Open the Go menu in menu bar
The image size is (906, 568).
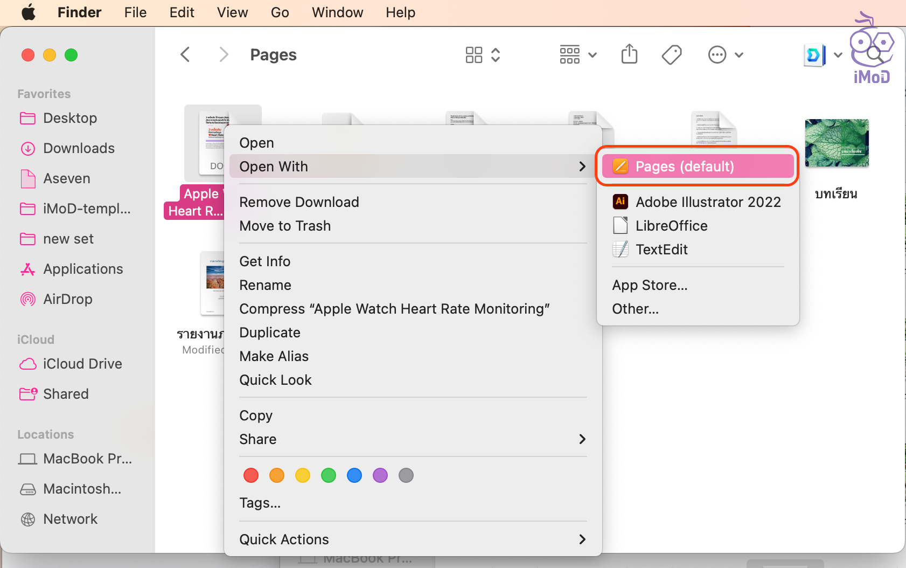280,12
